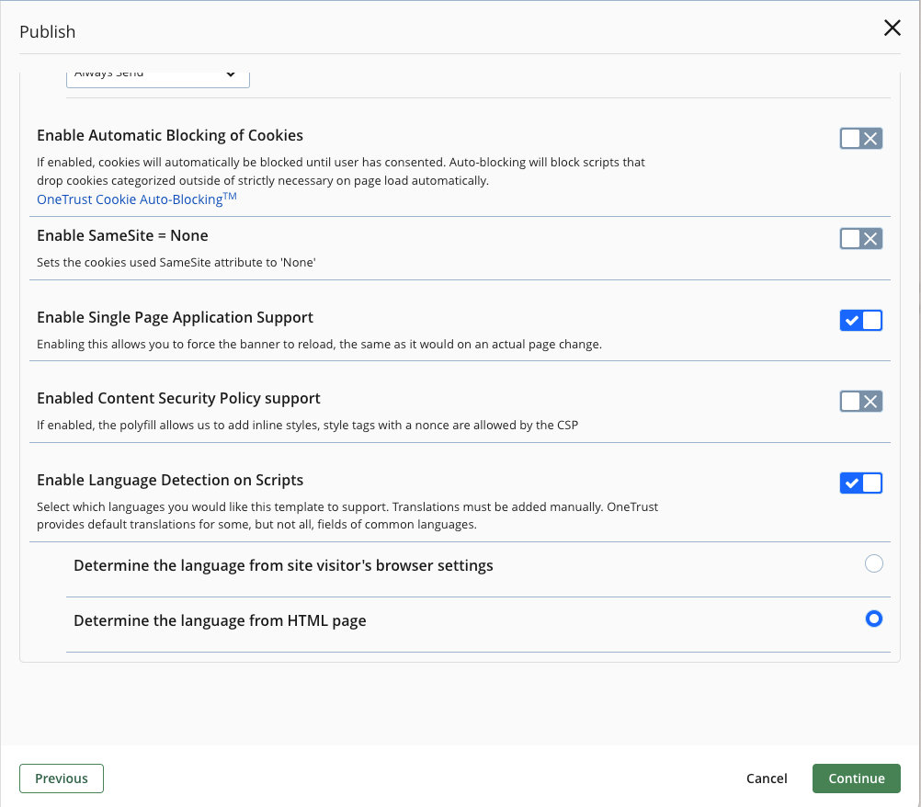Expand the Always Send dropdown chevron

(230, 74)
